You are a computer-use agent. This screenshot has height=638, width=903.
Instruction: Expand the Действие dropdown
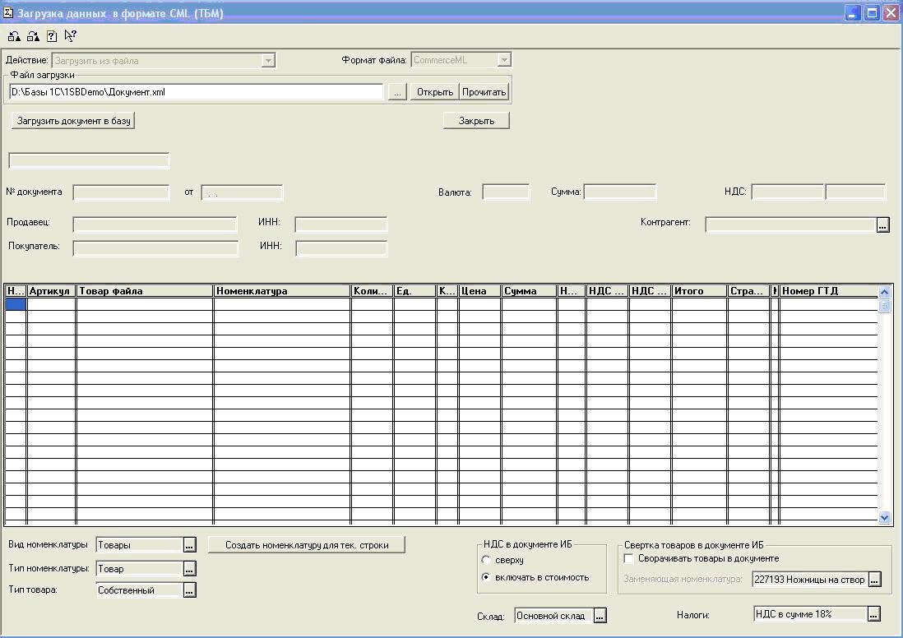click(x=267, y=61)
